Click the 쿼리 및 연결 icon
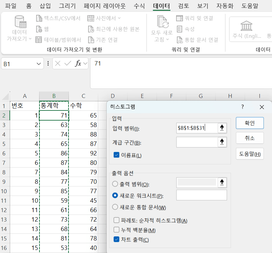The width and height of the screenshot is (272, 253). click(x=180, y=18)
